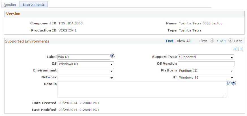The image size is (247, 116).
Task: Click the Type value Toshiba Tecra
Action: pyautogui.click(x=190, y=30)
